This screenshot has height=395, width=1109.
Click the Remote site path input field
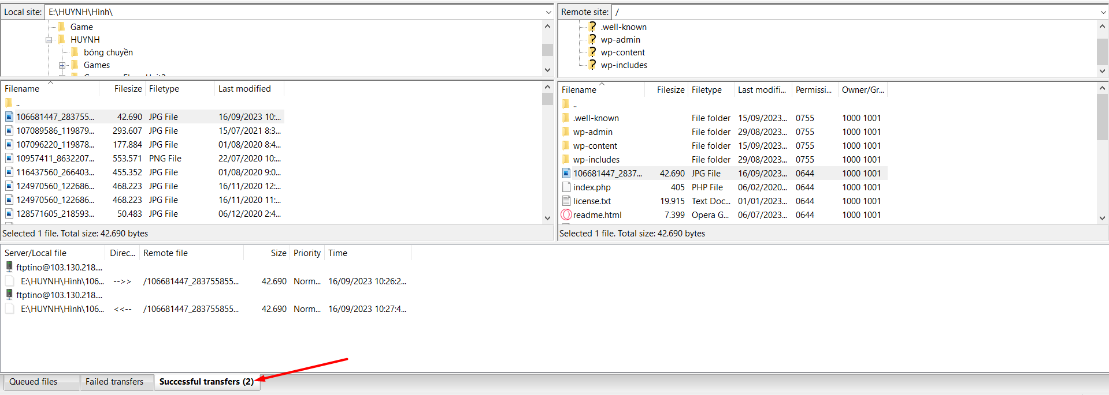(x=855, y=12)
